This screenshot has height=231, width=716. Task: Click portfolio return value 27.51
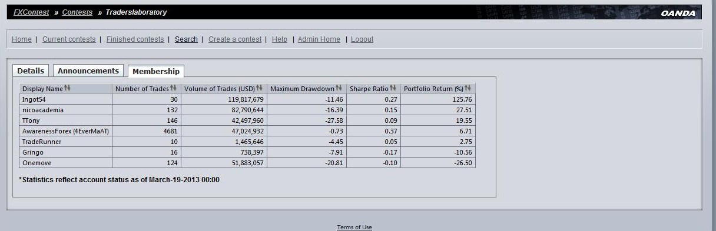pyautogui.click(x=464, y=110)
